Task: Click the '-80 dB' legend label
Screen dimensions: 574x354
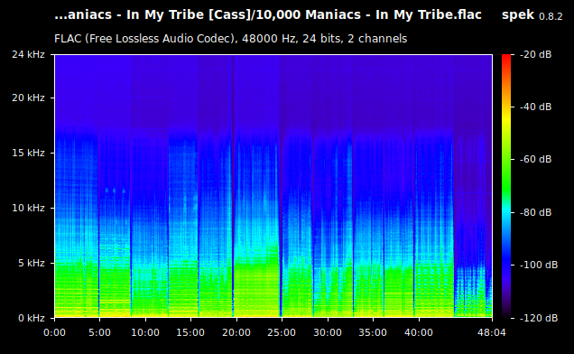Action: pos(535,212)
